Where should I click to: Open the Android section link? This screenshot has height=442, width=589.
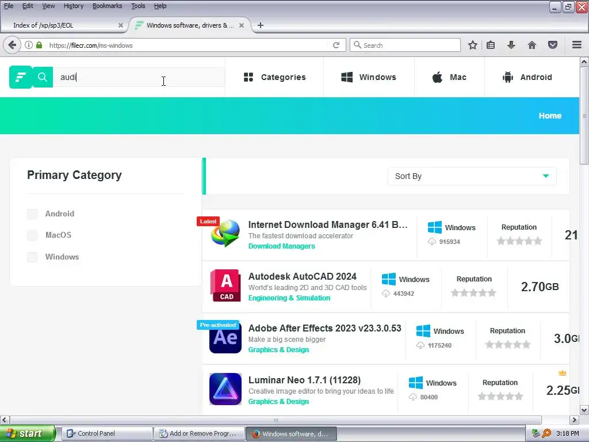click(527, 77)
